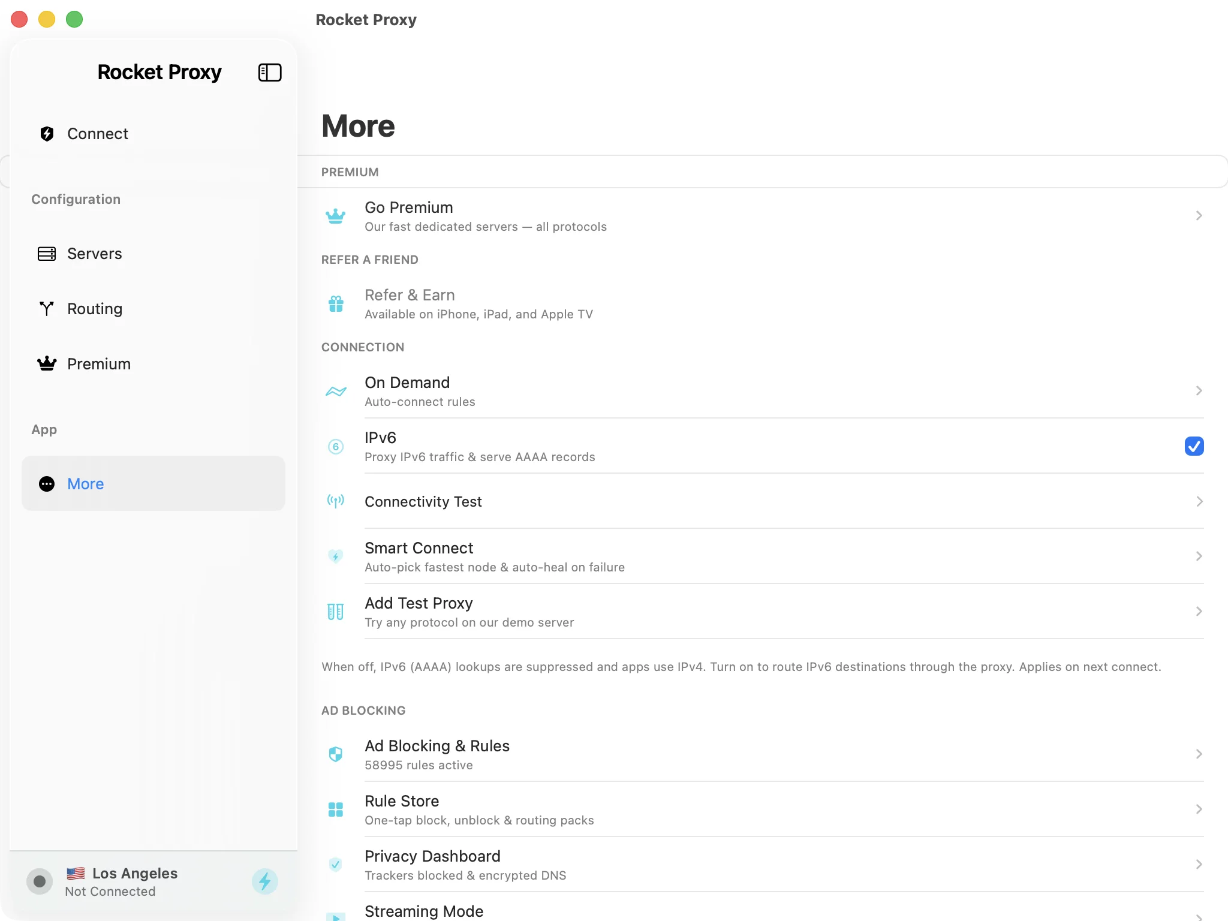The width and height of the screenshot is (1228, 921).
Task: Click the US flag next to Los Angeles
Action: 76,873
